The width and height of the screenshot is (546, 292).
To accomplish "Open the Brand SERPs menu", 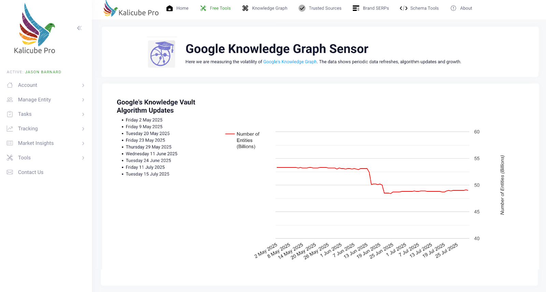I will click(371, 8).
